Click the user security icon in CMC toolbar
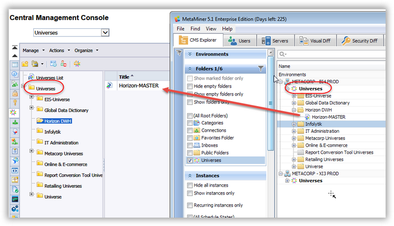 [63, 64]
